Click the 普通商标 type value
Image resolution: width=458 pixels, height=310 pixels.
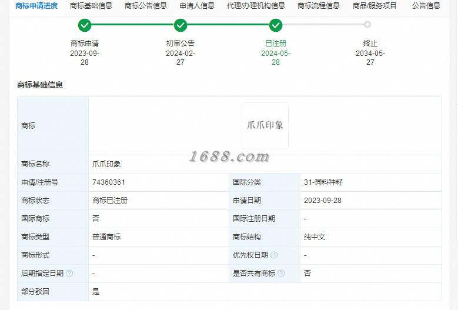[x=106, y=237]
